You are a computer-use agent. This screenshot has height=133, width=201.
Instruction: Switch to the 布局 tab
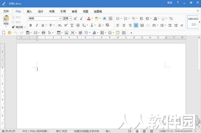click(x=52, y=11)
